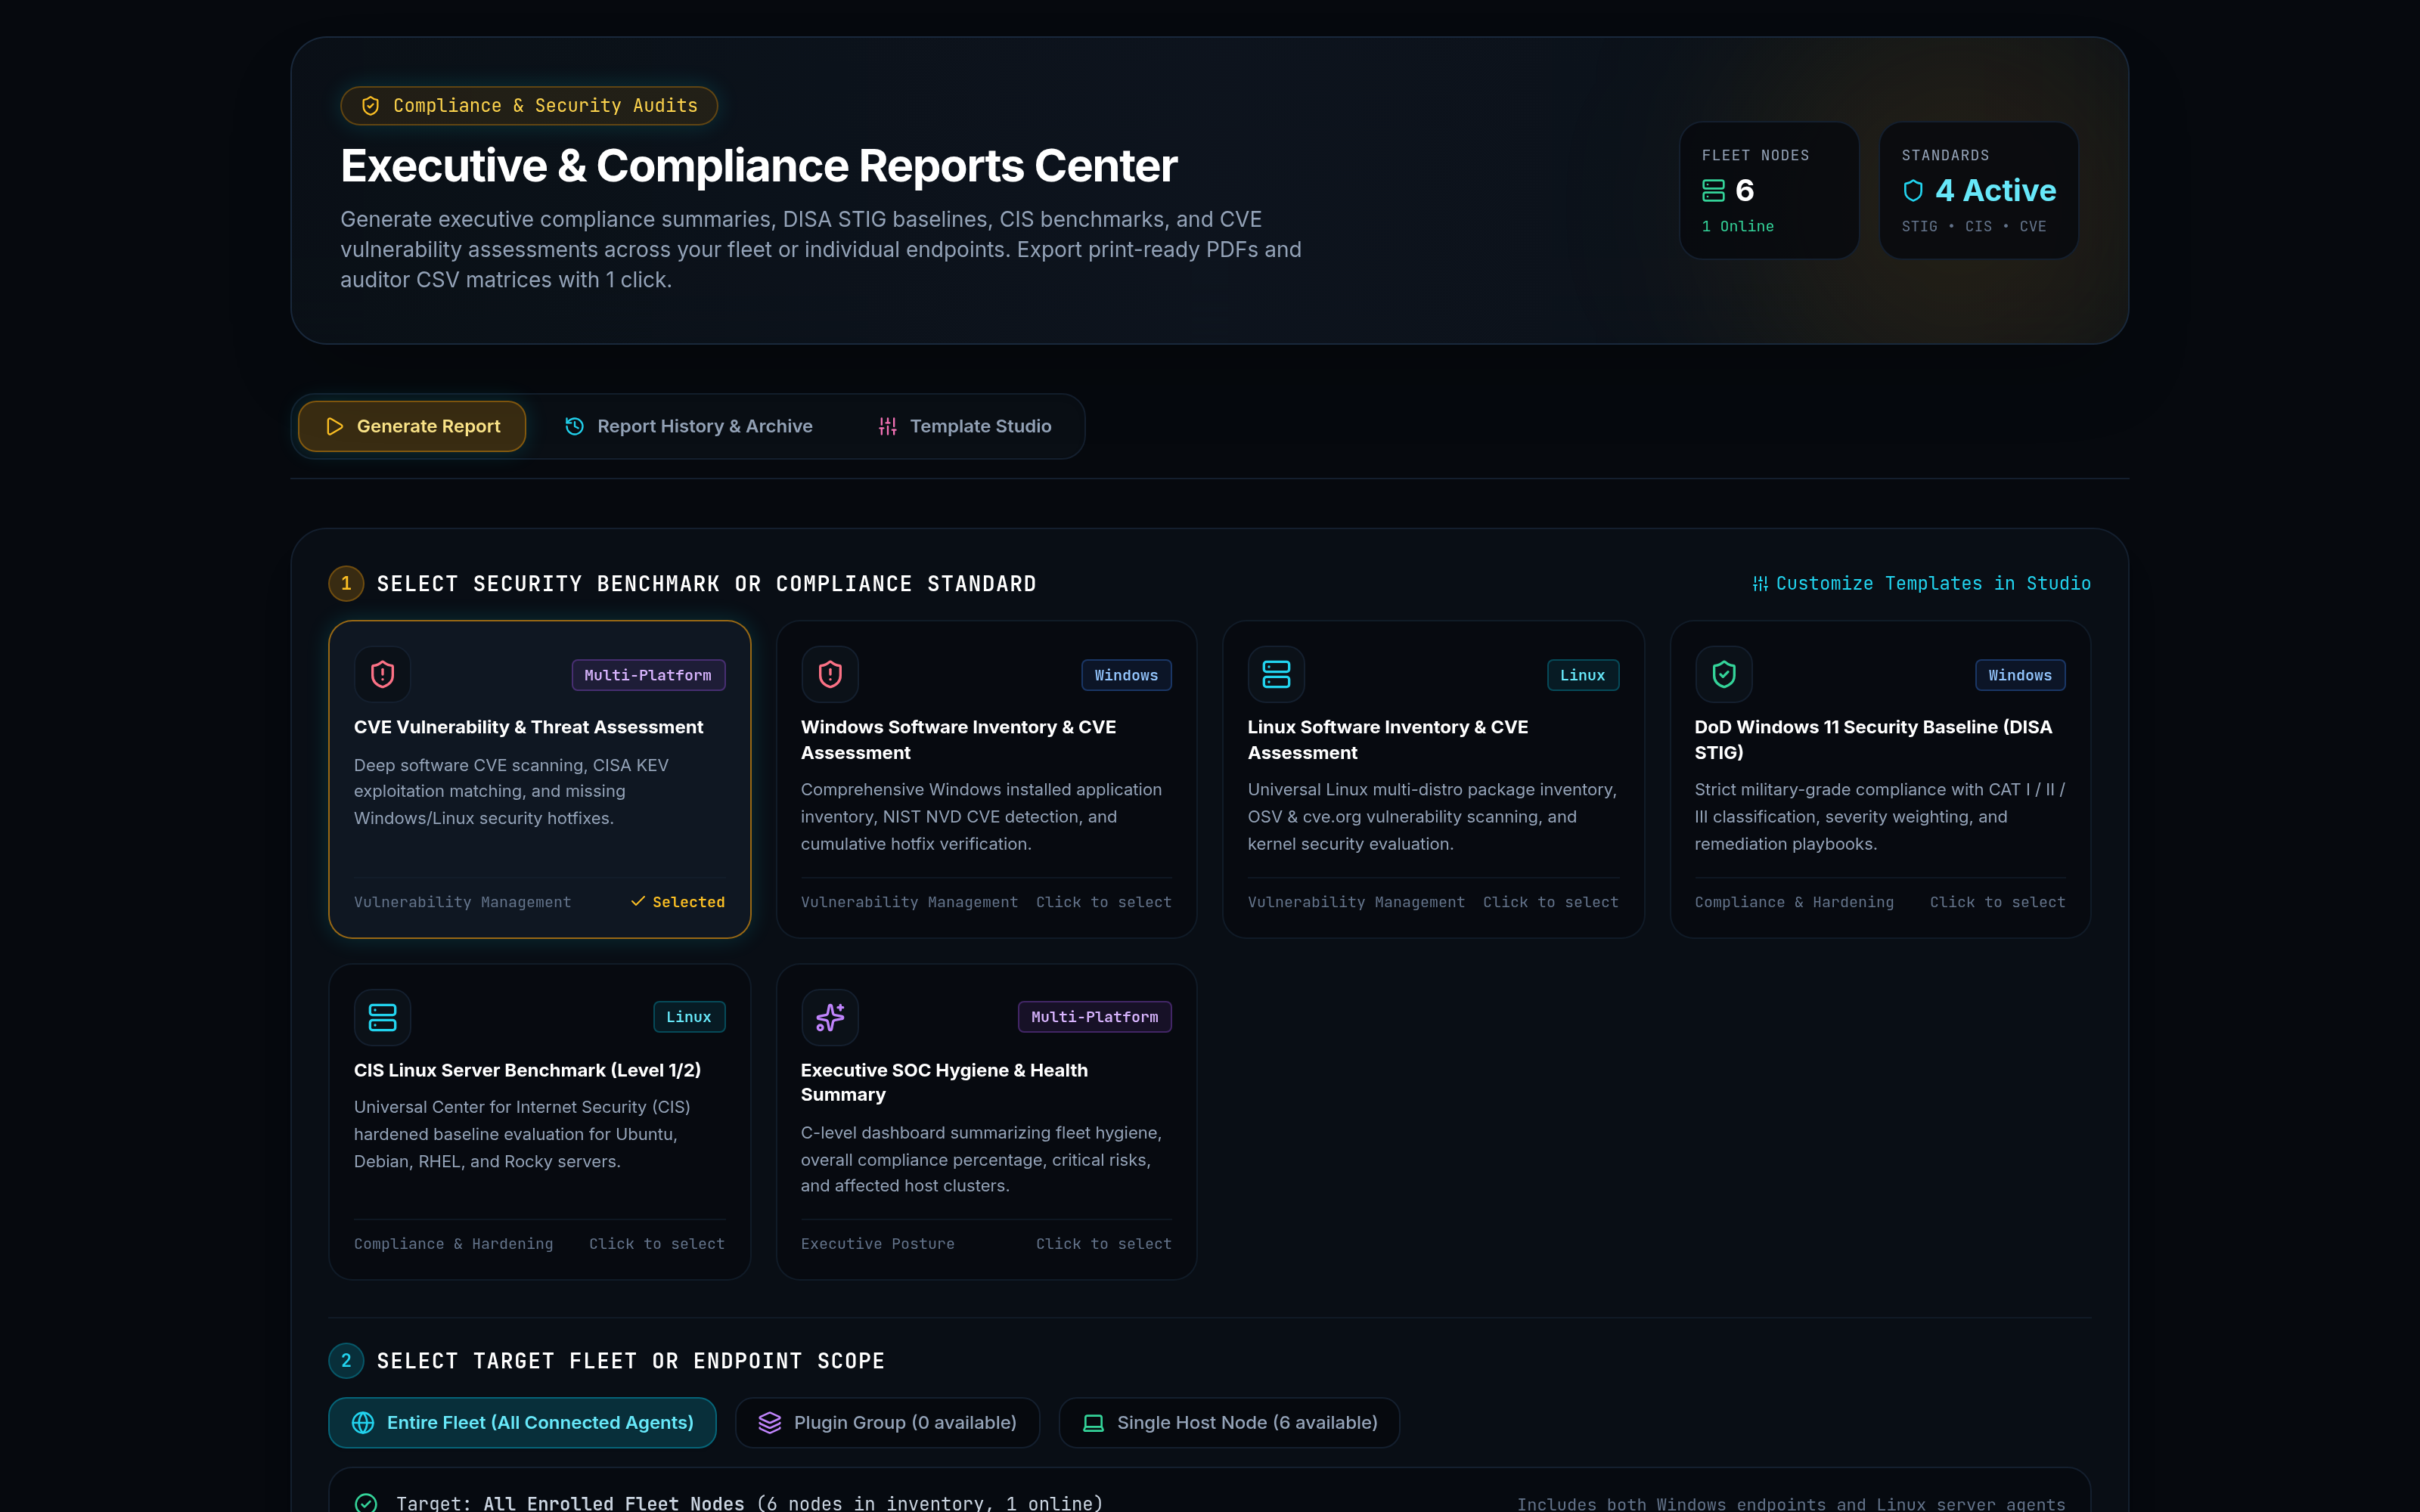2420x1512 pixels.
Task: Select Windows Software Inventory & CVE Assessment title
Action: tap(958, 740)
